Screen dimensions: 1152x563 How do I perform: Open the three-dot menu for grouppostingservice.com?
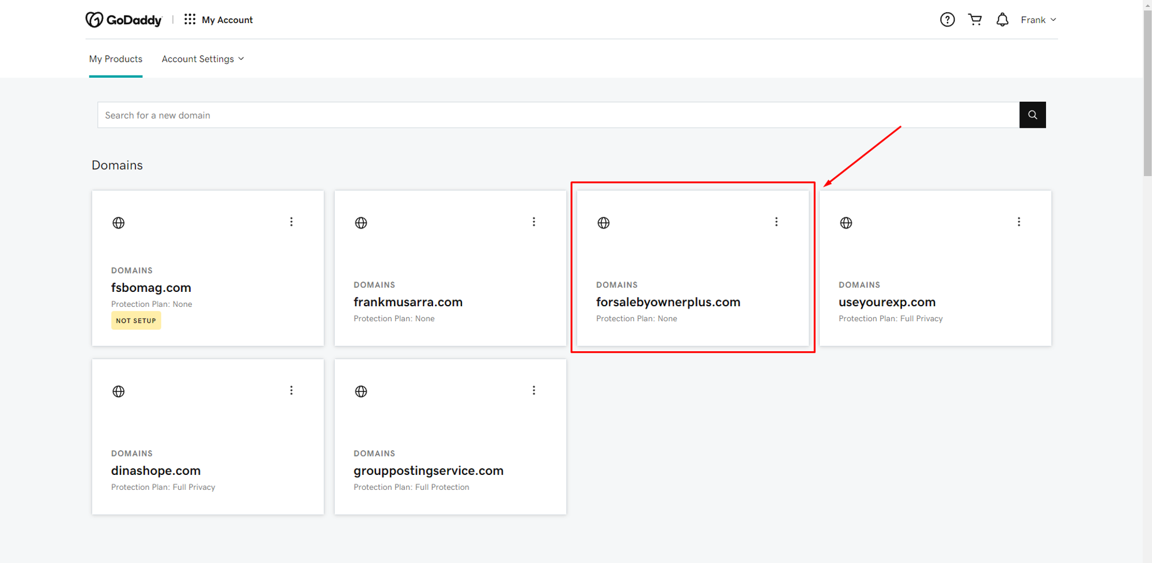point(534,391)
